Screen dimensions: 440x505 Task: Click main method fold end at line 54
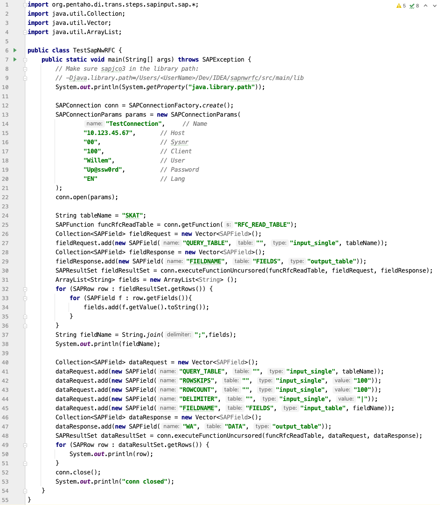click(x=25, y=491)
